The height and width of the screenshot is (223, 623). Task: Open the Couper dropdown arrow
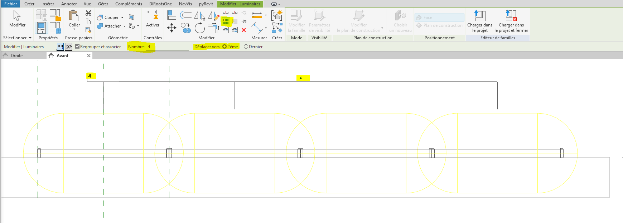(x=122, y=18)
